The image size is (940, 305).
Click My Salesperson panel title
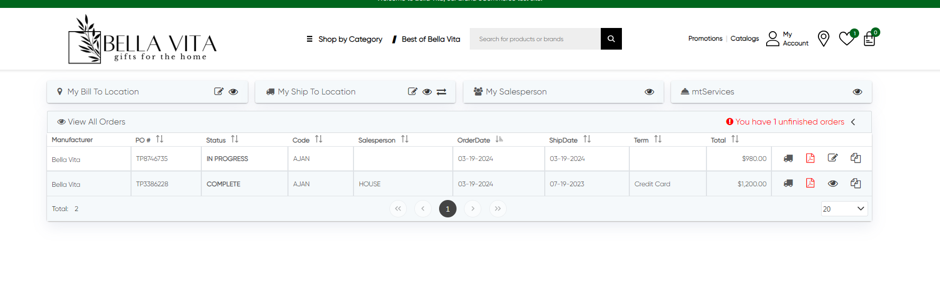point(516,92)
